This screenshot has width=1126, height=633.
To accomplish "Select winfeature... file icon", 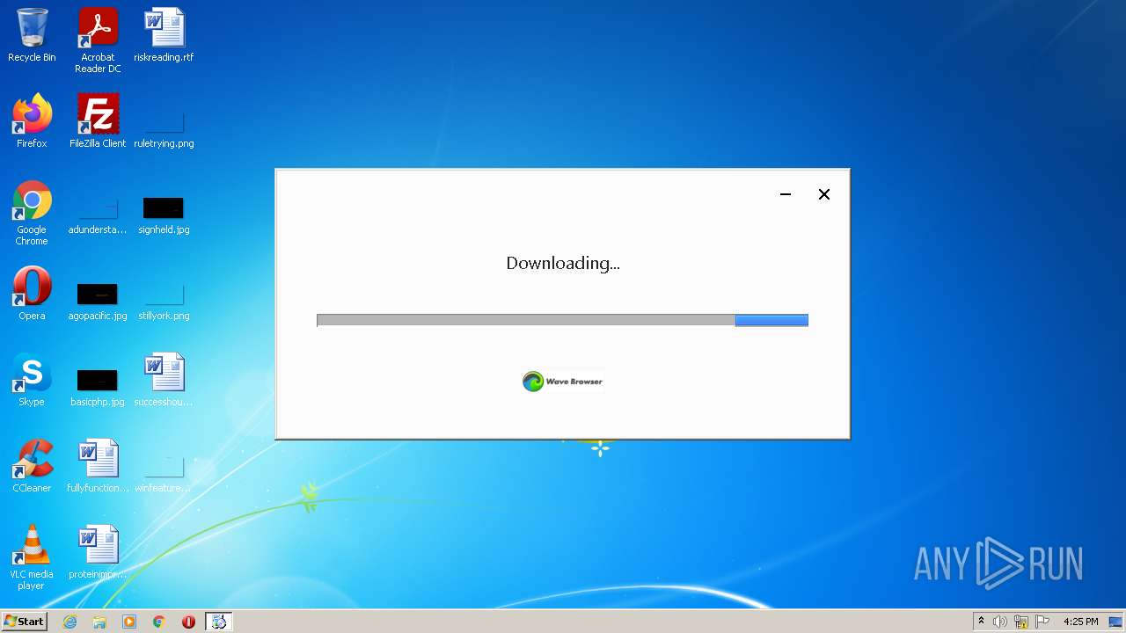I will point(164,475).
